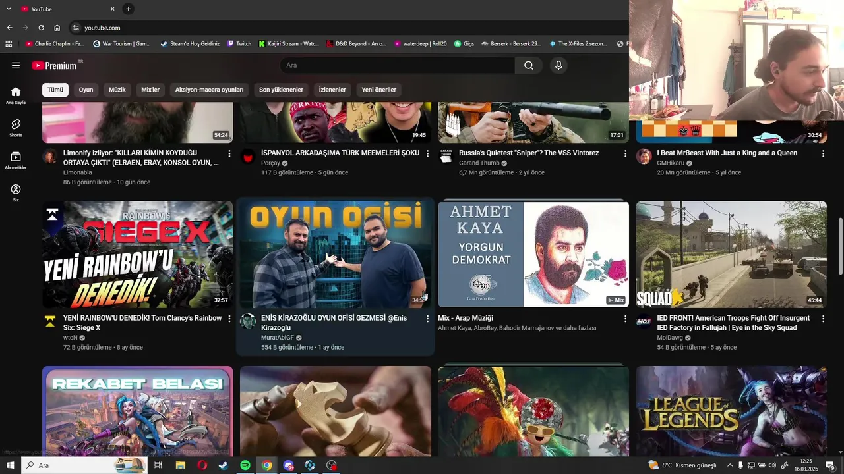The width and height of the screenshot is (844, 474).
Task: Start voice search with the microphone
Action: click(558, 65)
